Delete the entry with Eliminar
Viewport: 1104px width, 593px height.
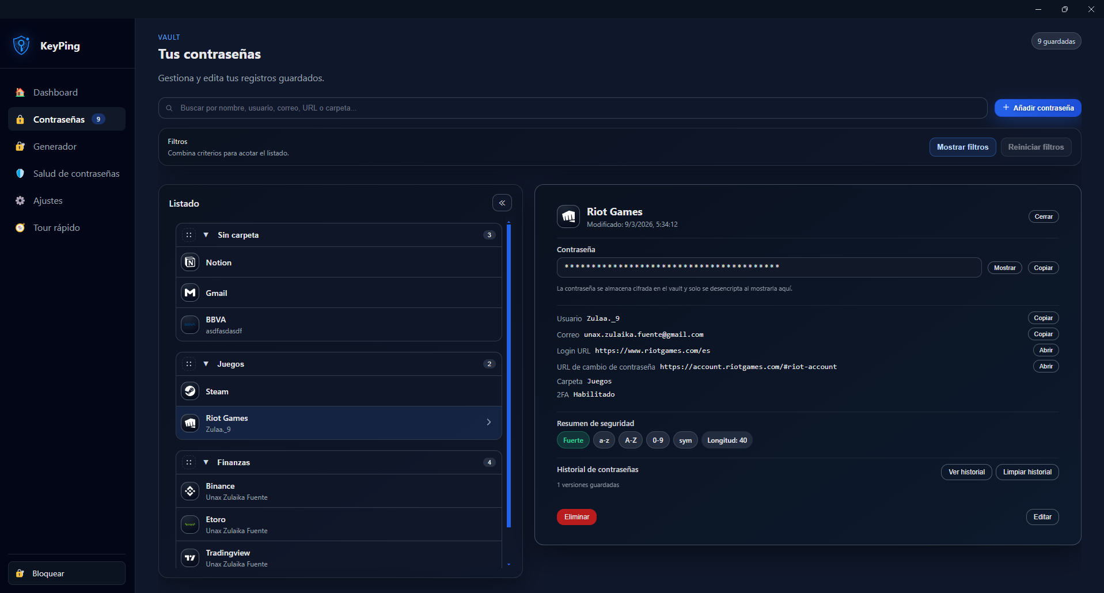(x=576, y=516)
